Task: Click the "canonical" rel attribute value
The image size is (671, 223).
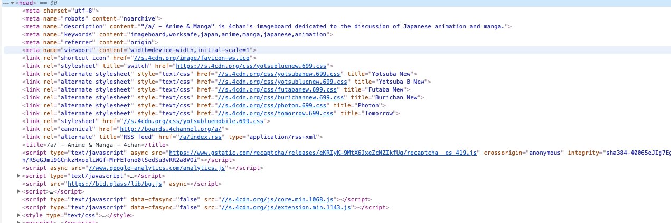Action: (76, 129)
